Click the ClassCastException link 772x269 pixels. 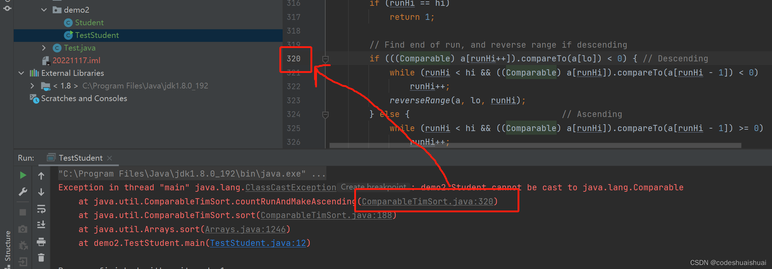(x=291, y=187)
